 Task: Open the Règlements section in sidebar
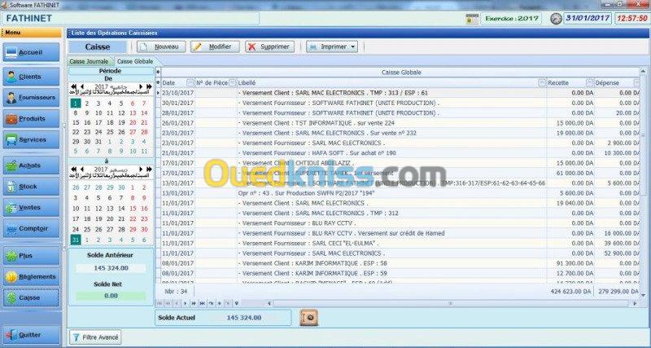tap(32, 276)
